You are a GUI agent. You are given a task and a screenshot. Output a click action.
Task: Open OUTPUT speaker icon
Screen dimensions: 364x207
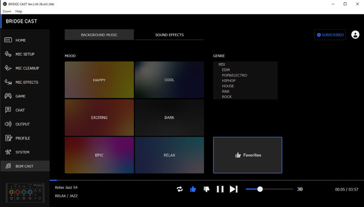click(x=8, y=124)
